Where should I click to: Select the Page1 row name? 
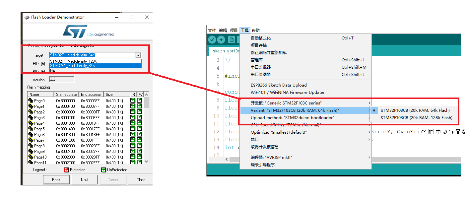39,106
